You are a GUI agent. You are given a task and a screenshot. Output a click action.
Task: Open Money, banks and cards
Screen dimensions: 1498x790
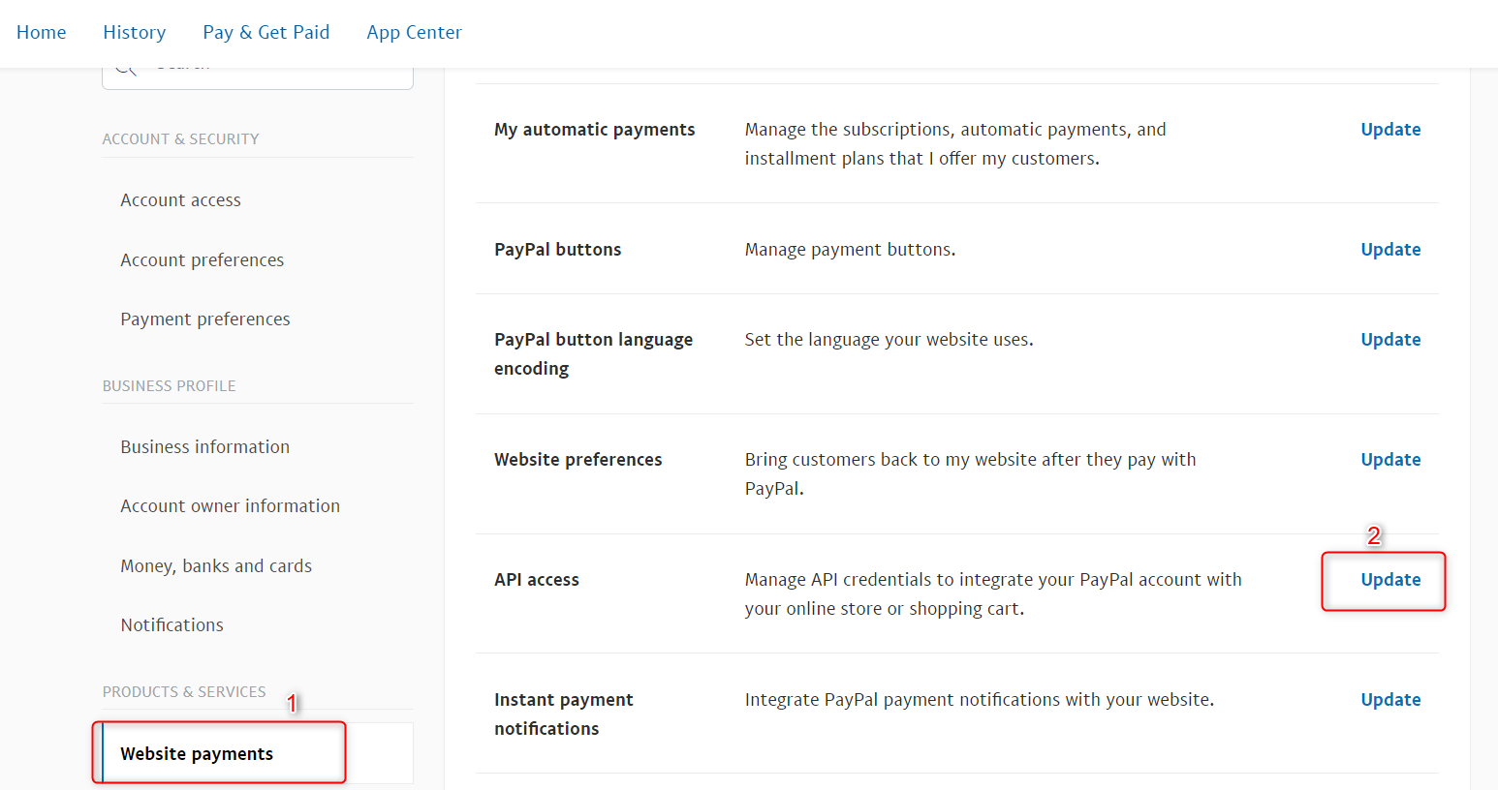tap(216, 566)
